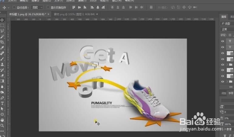Switch to the 调整 panel tab
The width and height of the screenshot is (234, 137).
tap(224, 93)
